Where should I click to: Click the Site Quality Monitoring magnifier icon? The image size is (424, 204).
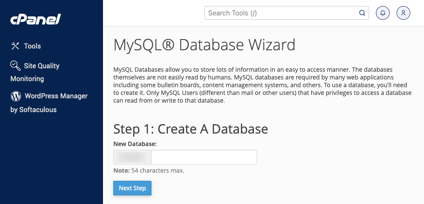[15, 65]
